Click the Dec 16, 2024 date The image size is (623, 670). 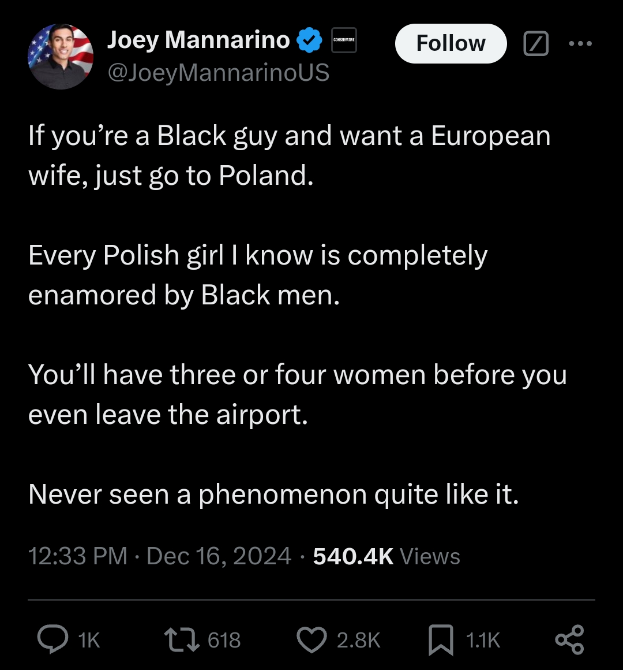click(x=219, y=556)
